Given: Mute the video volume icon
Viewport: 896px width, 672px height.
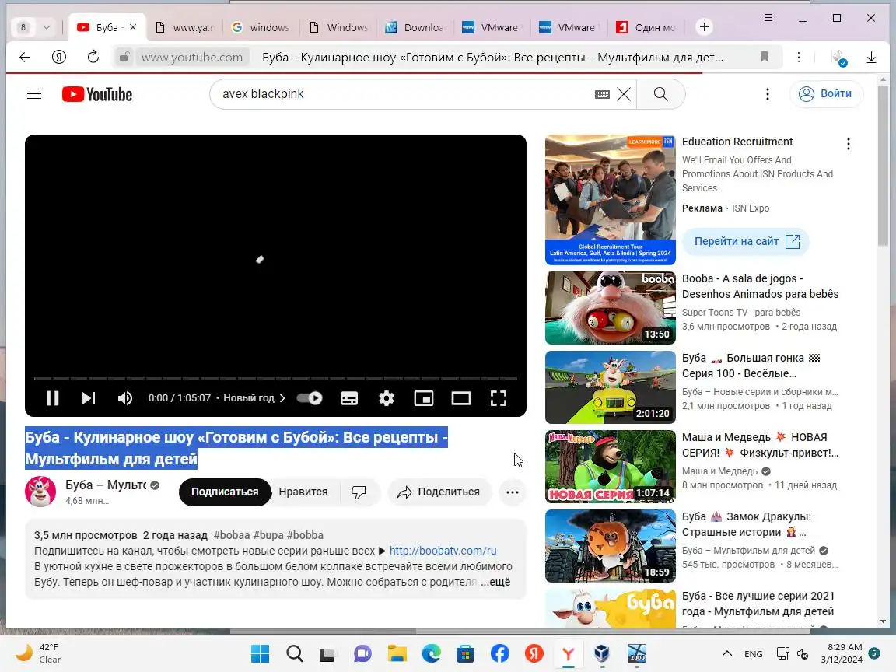Looking at the screenshot, I should [x=124, y=397].
